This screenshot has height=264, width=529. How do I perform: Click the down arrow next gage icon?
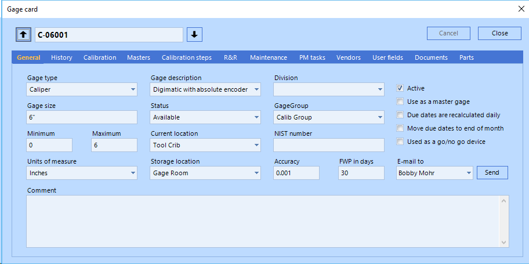click(194, 35)
